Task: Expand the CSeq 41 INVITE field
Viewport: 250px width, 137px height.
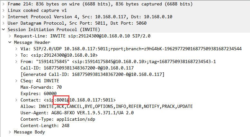Action: pyautogui.click(x=16, y=81)
